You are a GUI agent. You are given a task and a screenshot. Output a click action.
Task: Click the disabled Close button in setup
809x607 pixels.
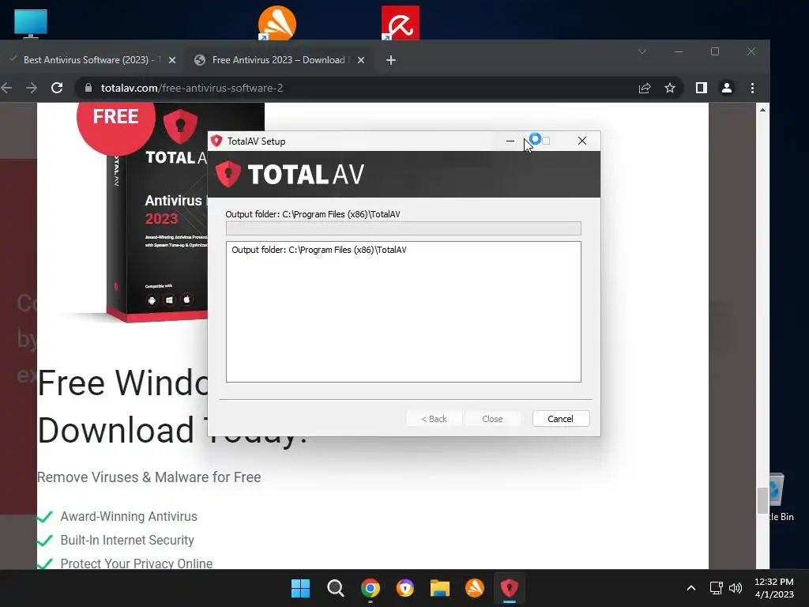pyautogui.click(x=492, y=419)
